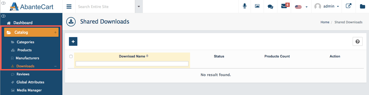This screenshot has width=369, height=95.
Task: Open the mail notifications with badge 6
Action: pos(285,6)
